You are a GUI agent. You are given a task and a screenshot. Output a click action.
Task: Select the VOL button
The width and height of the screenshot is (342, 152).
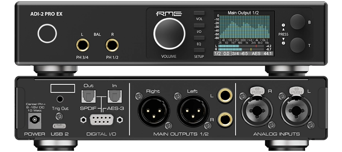point(199,13)
